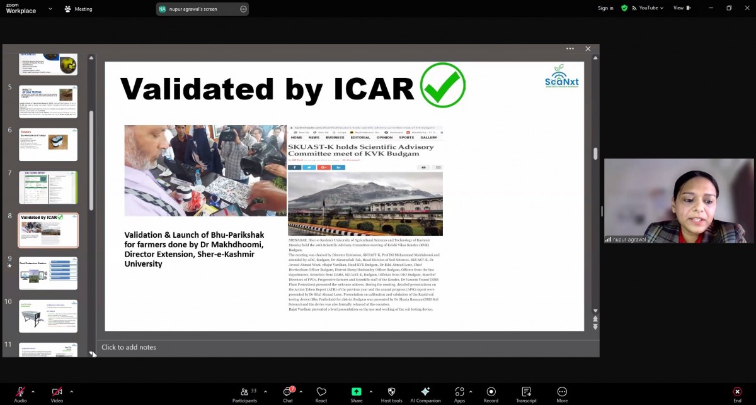The height and width of the screenshot is (405, 756).
Task: Select slide 8 Validated by ICAR thumbnail
Action: point(48,230)
